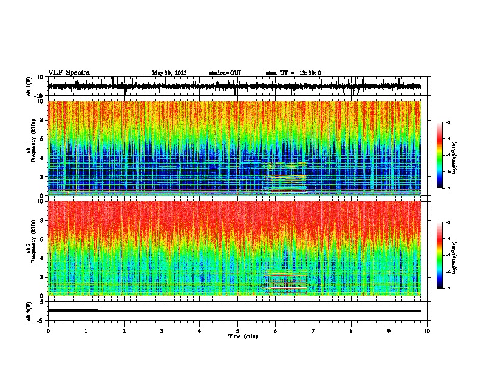Click the time axis tick label "1"

(x=86, y=331)
